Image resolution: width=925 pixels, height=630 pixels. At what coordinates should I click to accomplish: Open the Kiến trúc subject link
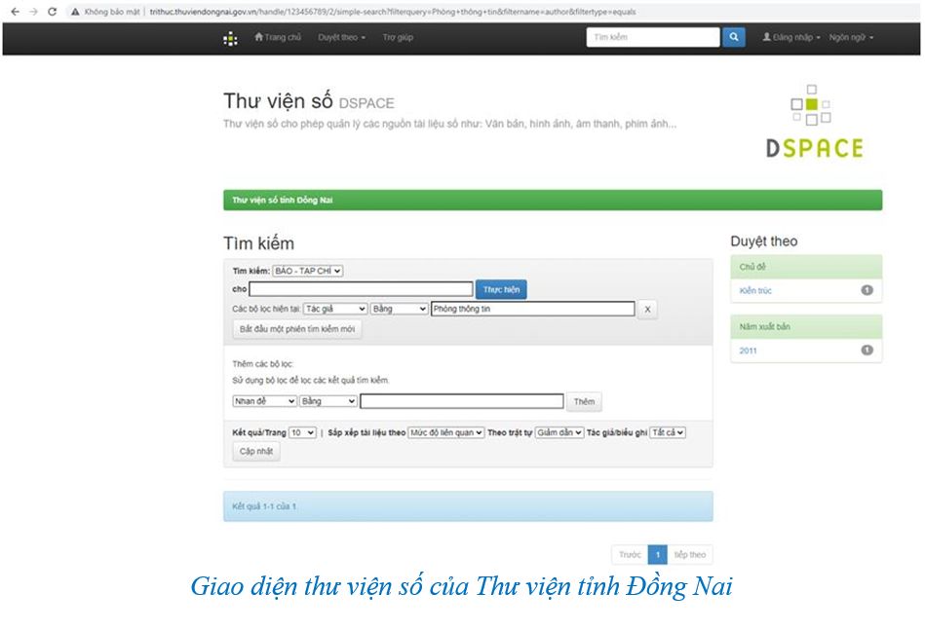click(755, 290)
